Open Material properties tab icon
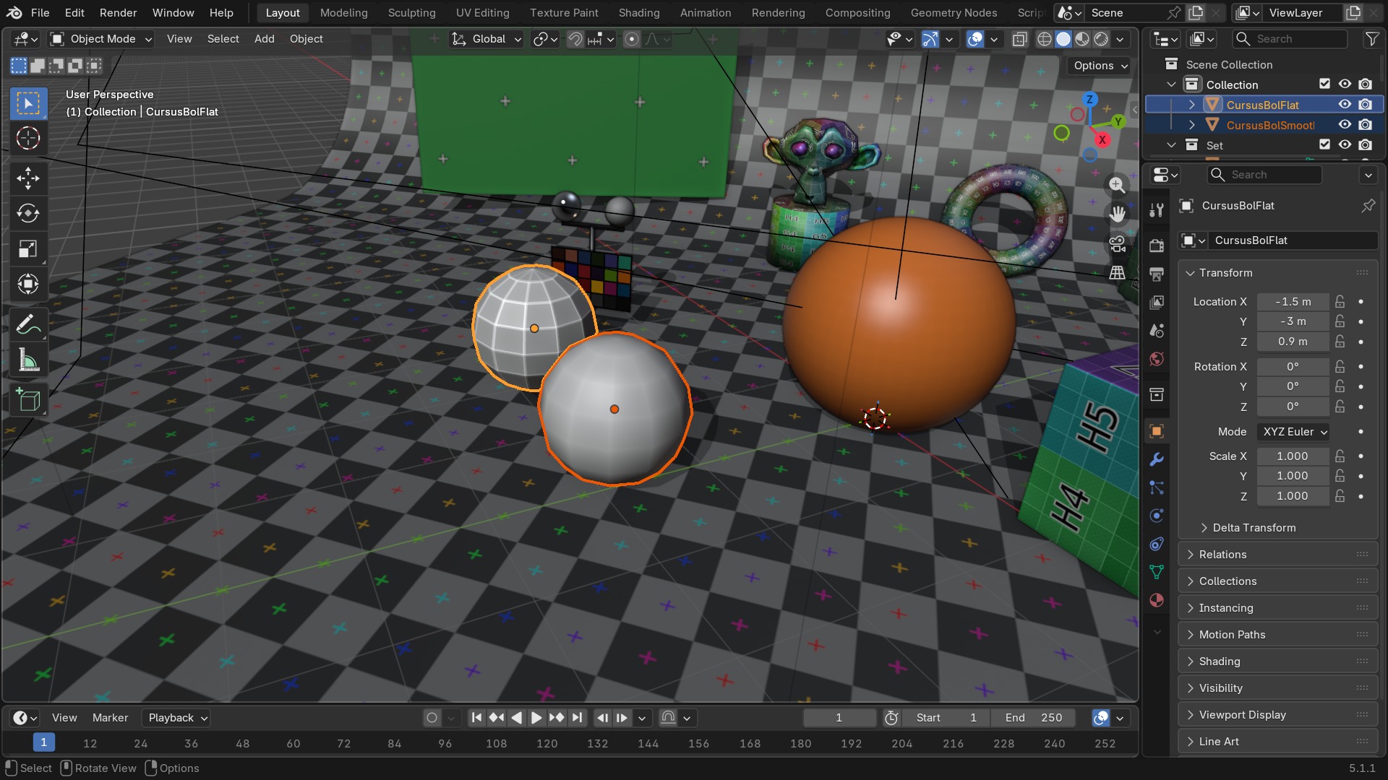 point(1157,600)
